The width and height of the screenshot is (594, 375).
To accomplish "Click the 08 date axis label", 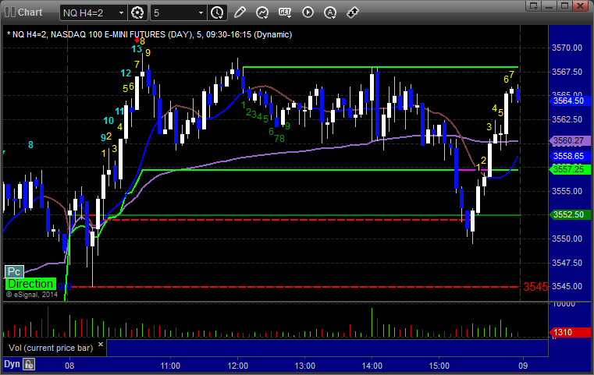I will click(69, 366).
